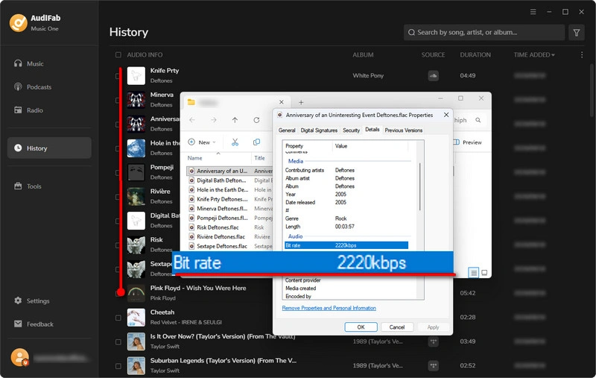Image resolution: width=596 pixels, height=378 pixels.
Task: Sort by TIME ADDED column
Action: pyautogui.click(x=534, y=54)
